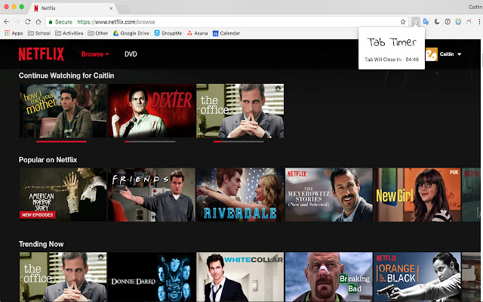Resume How I Met Your Mother
Viewport: 483px width, 302px height.
point(63,111)
